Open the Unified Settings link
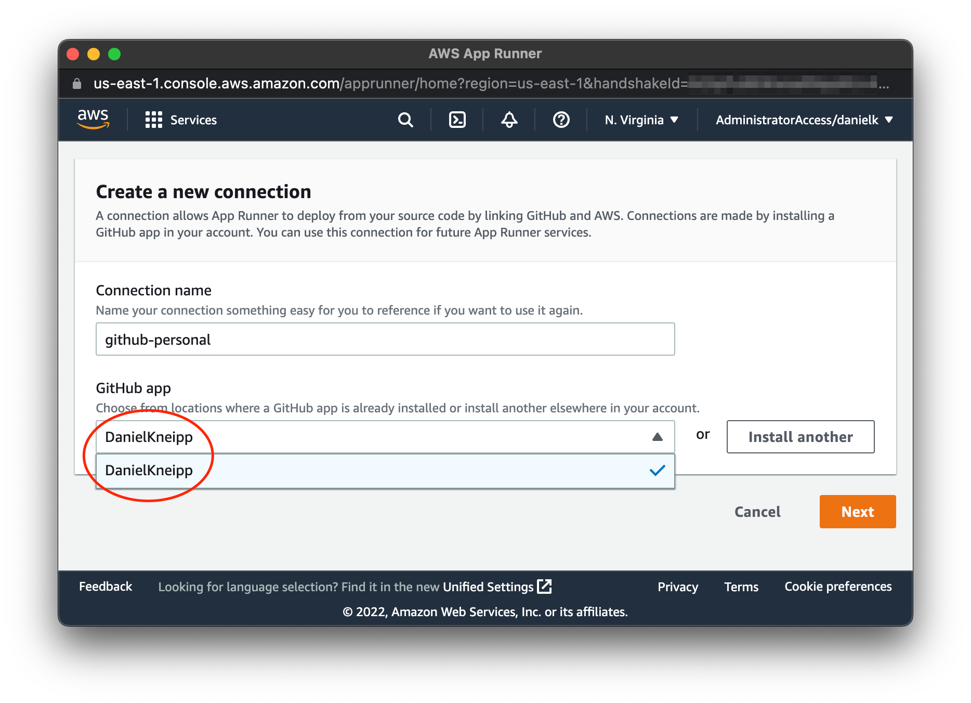 coord(497,587)
